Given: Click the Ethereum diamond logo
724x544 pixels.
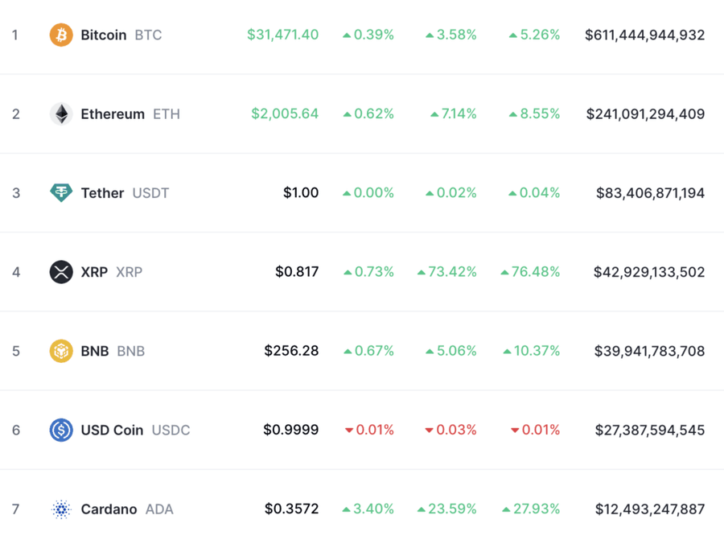Looking at the screenshot, I should (x=61, y=113).
